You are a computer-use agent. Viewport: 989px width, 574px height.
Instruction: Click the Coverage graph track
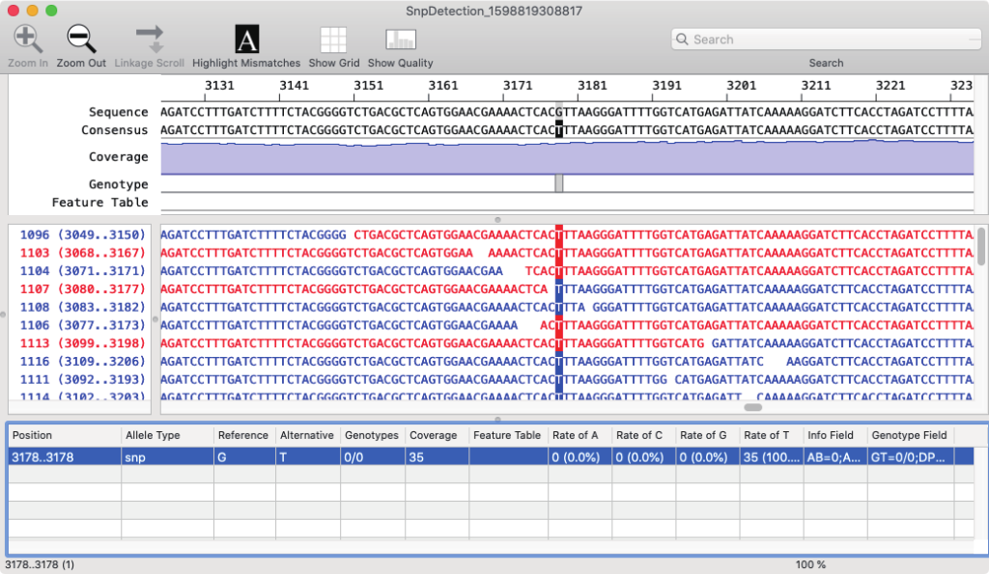coord(567,157)
